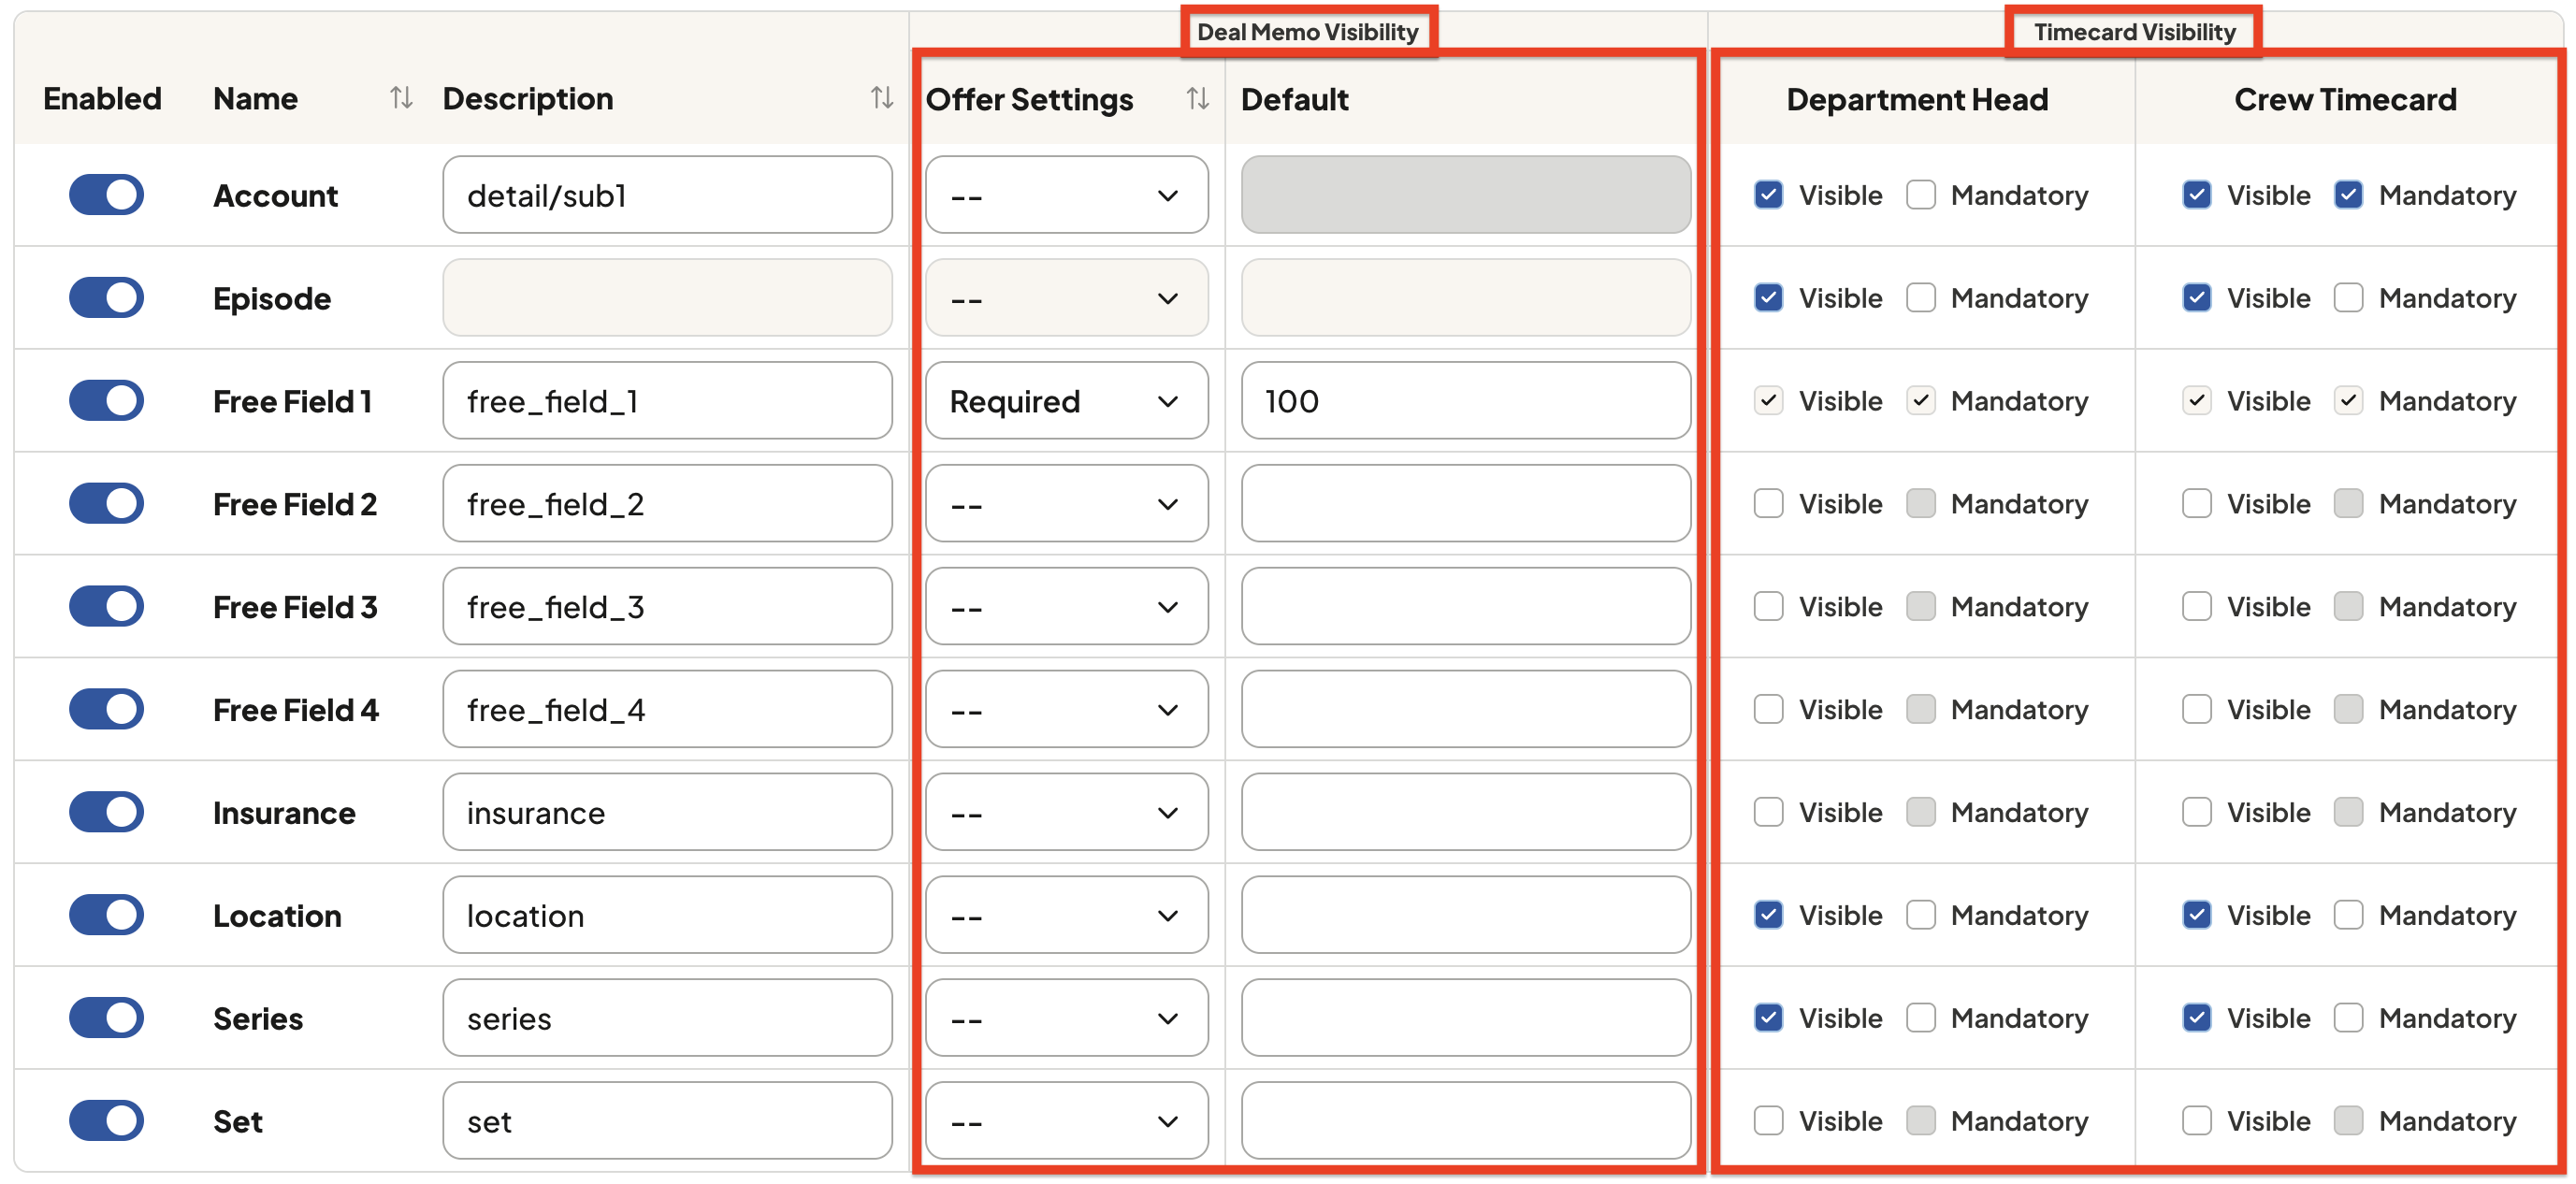Screen dimensions: 2576x1184
Task: Uncheck Crew Timecard Visible for Series
Action: click(x=2196, y=1018)
